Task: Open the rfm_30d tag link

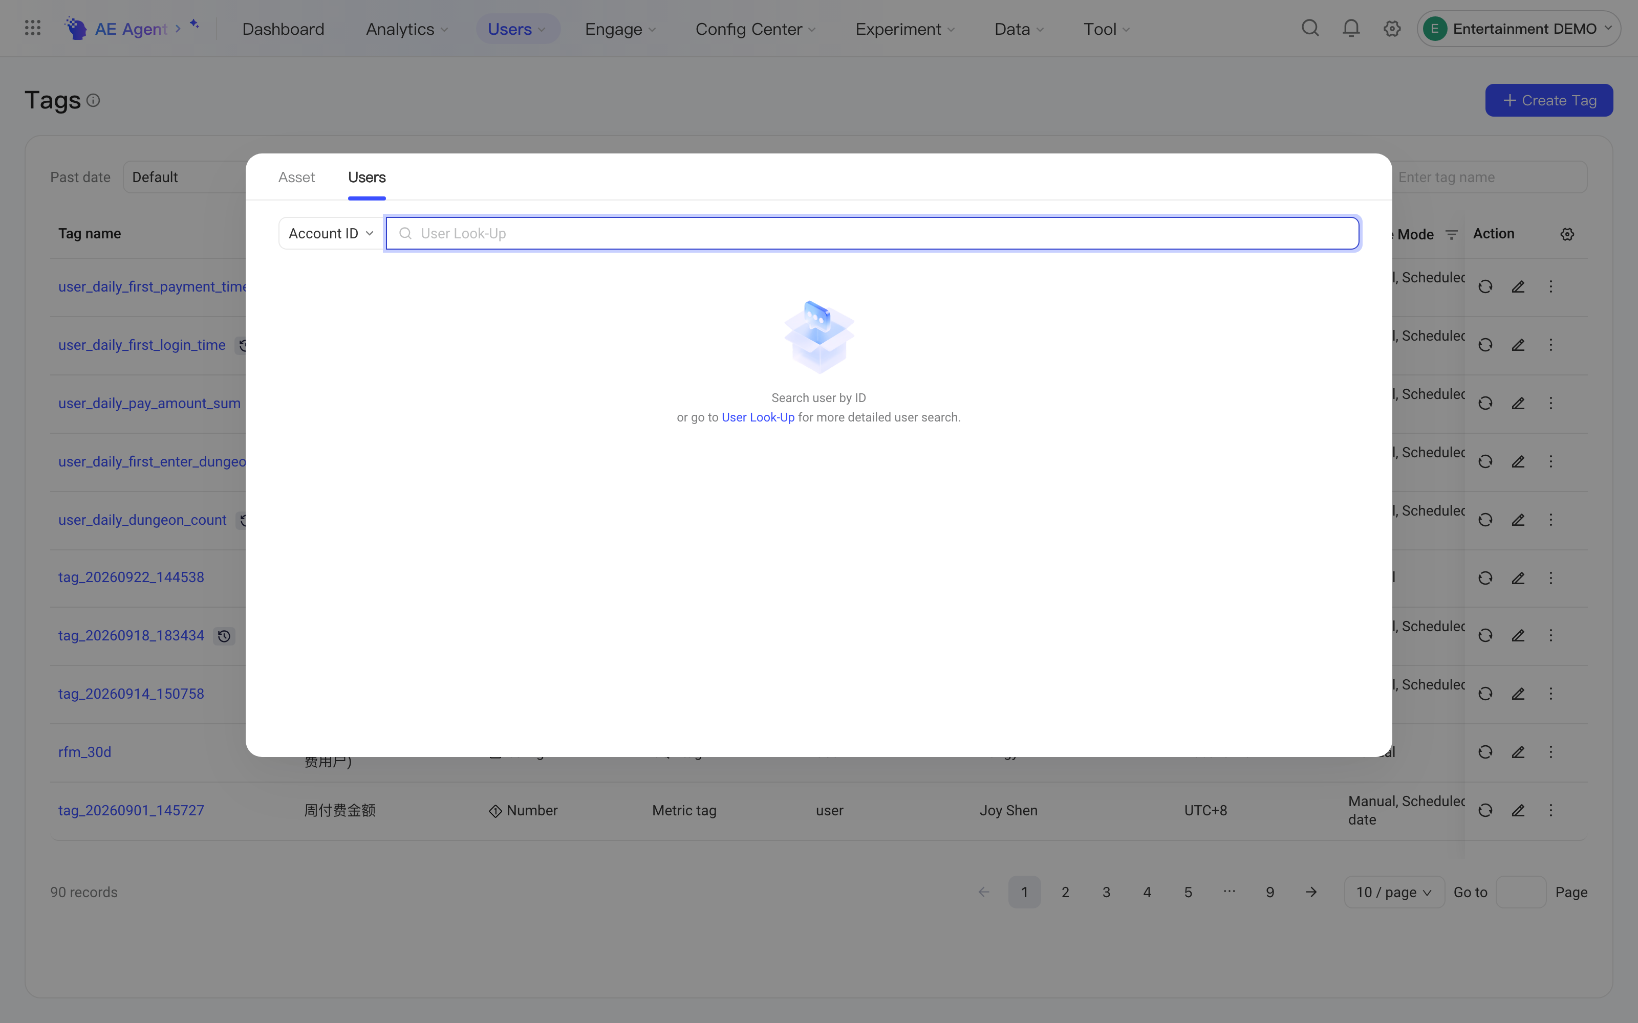Action: tap(84, 752)
